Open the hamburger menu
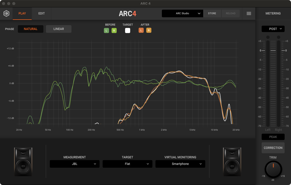Viewport: 291px width, 185px height. pyautogui.click(x=249, y=13)
